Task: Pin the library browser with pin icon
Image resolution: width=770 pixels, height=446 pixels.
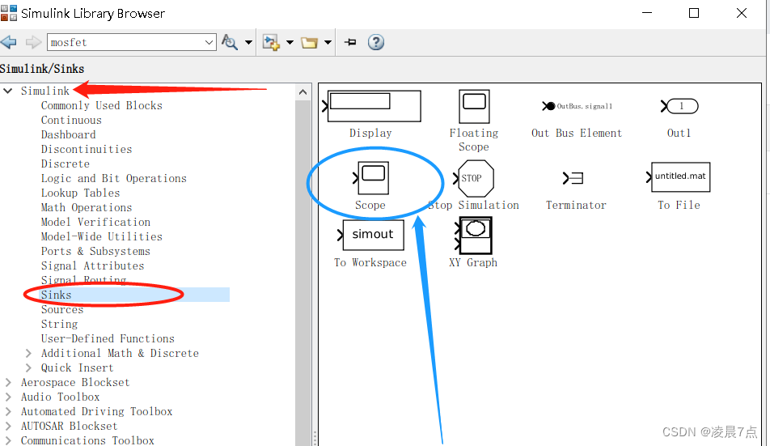Action: pos(350,42)
